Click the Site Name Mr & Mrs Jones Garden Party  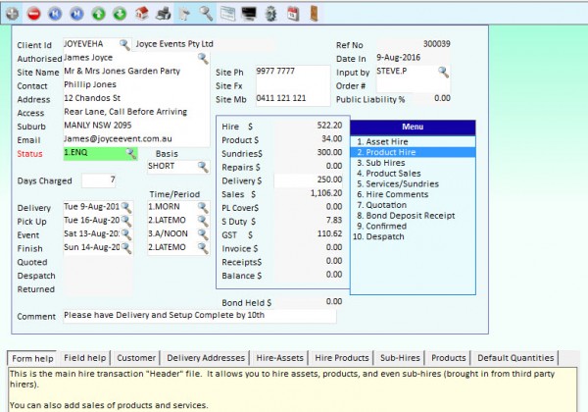[x=136, y=72]
